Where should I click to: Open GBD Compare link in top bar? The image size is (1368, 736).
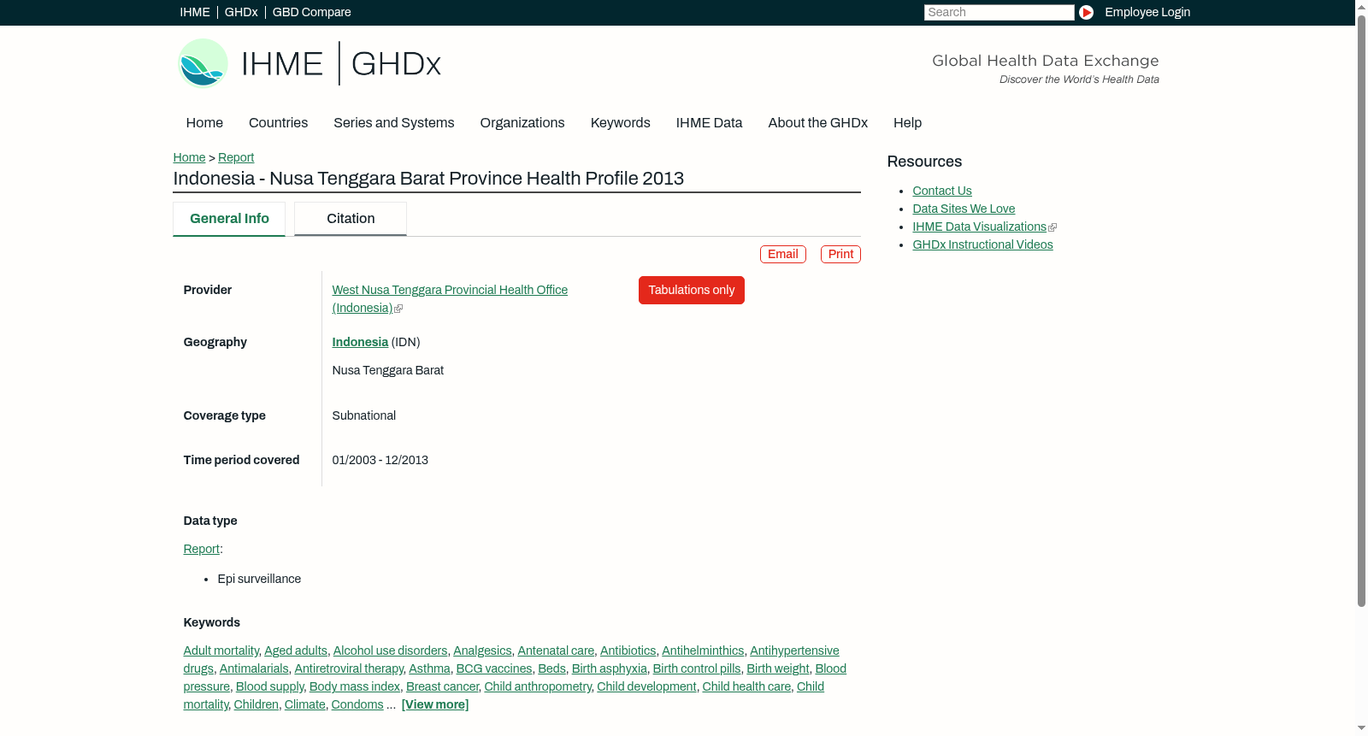tap(312, 12)
